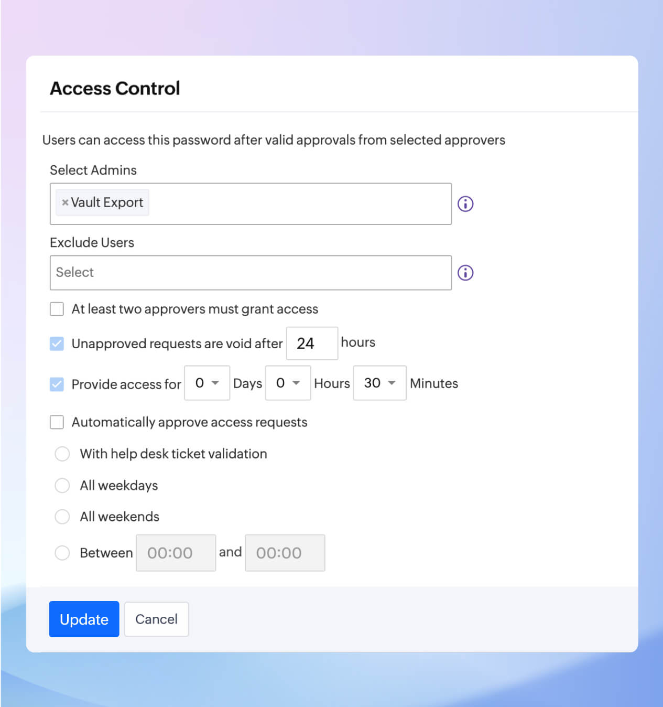Select 'With help desk ticket validation' option
Viewport: 663px width, 707px height.
[x=62, y=454]
